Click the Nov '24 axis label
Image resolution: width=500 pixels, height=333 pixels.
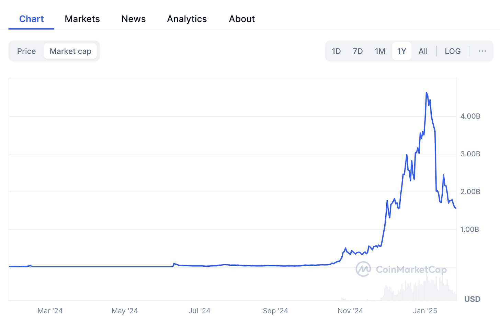pyautogui.click(x=350, y=311)
